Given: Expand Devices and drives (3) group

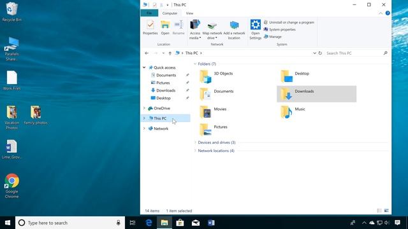Looking at the screenshot, I should [x=195, y=142].
